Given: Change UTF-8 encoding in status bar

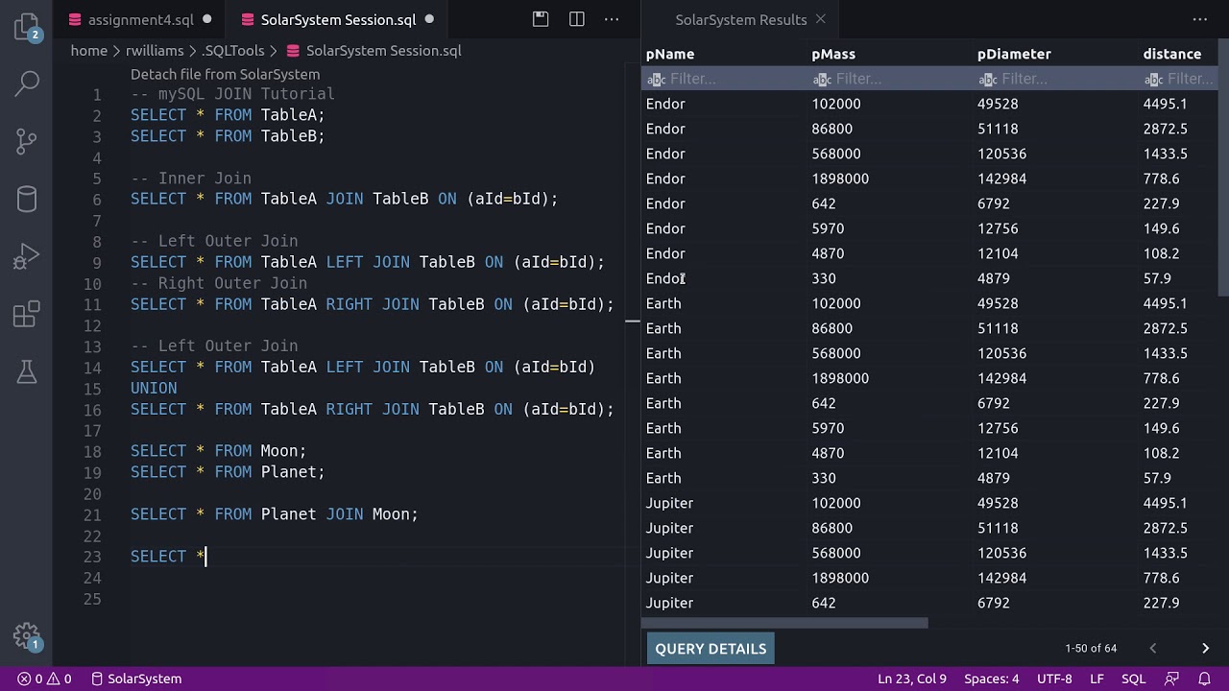Looking at the screenshot, I should click(1054, 679).
